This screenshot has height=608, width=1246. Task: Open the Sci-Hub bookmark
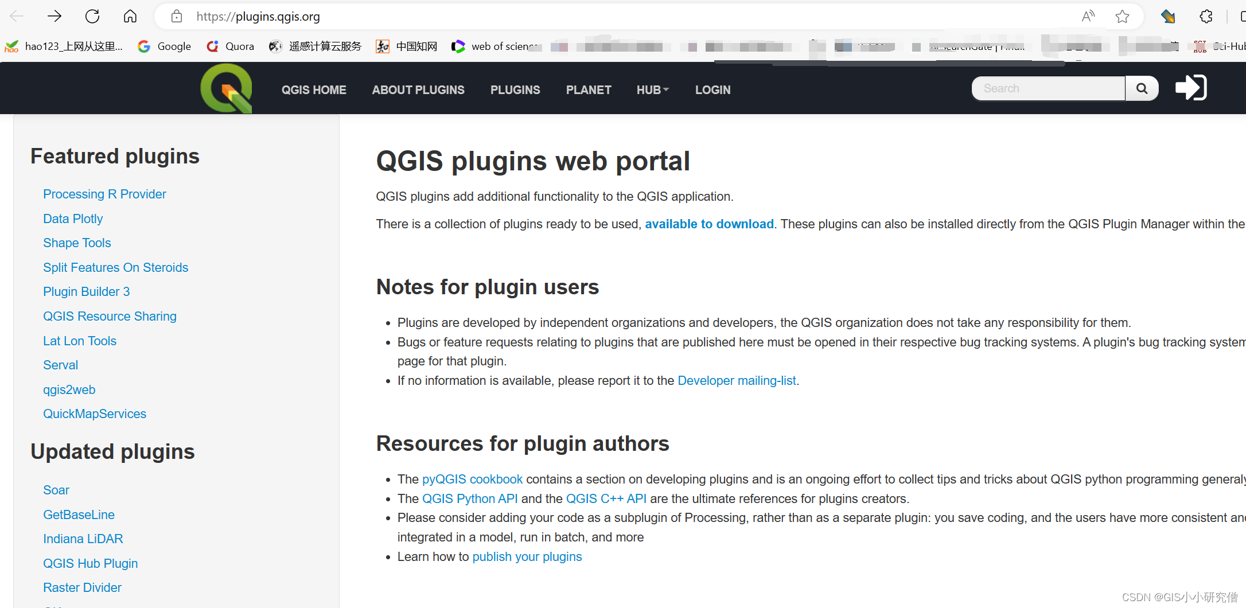[x=1219, y=46]
